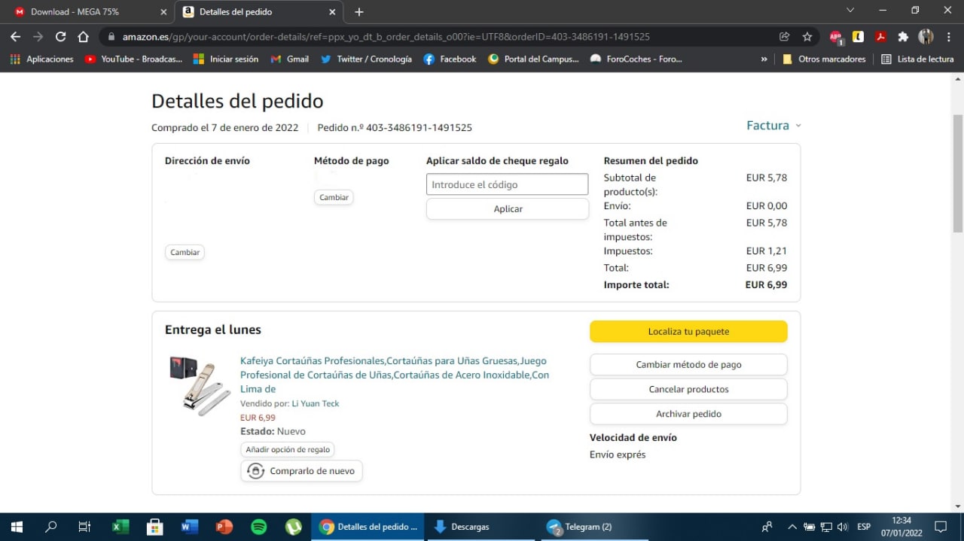Click the browser reload page icon
This screenshot has height=541, width=964.
(x=60, y=37)
